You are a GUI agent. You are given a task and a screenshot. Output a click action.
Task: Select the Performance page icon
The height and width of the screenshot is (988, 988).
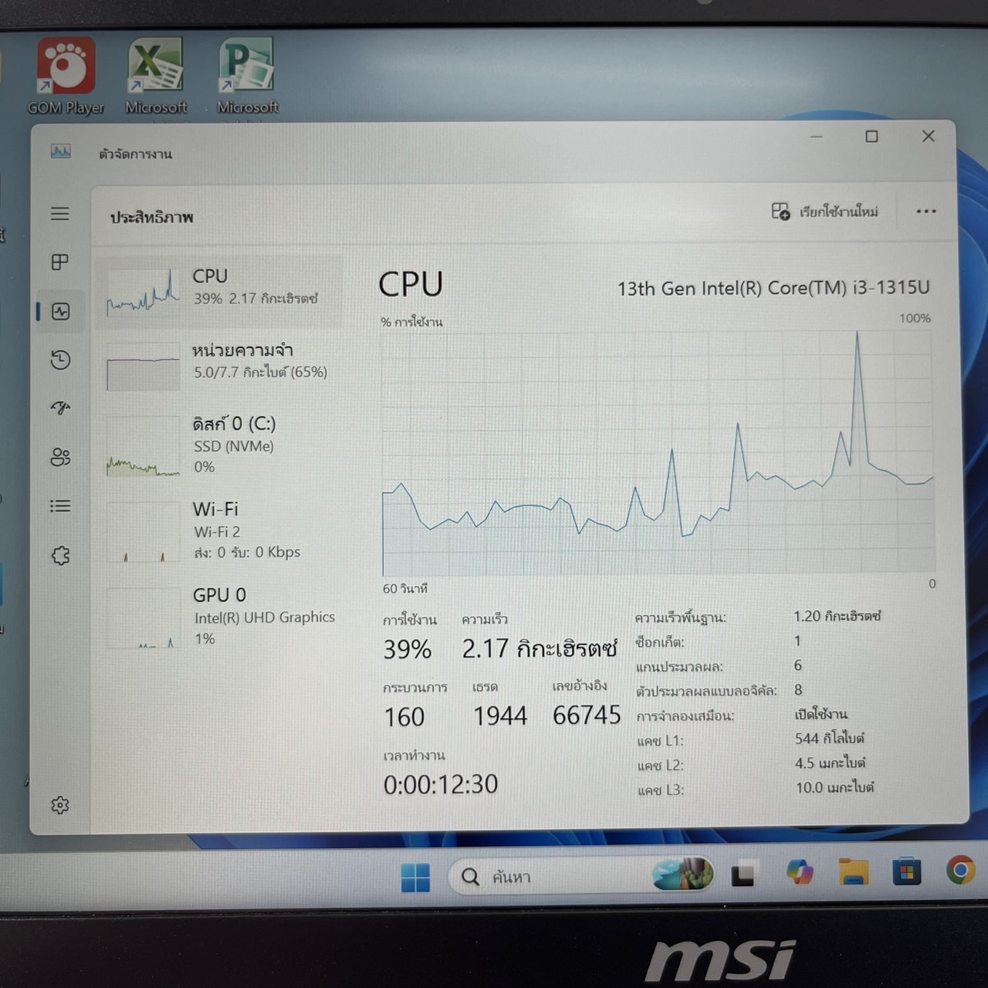pyautogui.click(x=60, y=312)
